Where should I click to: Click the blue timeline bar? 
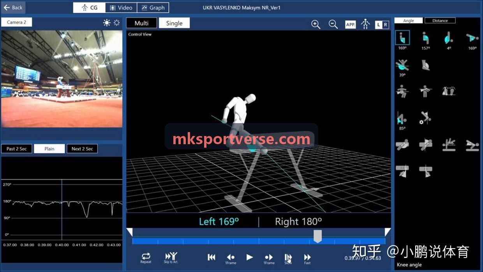pyautogui.click(x=259, y=241)
